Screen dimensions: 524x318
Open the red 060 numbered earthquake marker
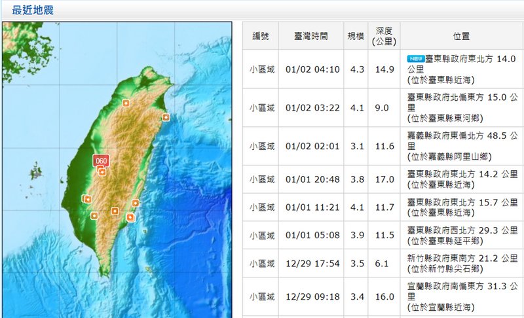click(102, 160)
